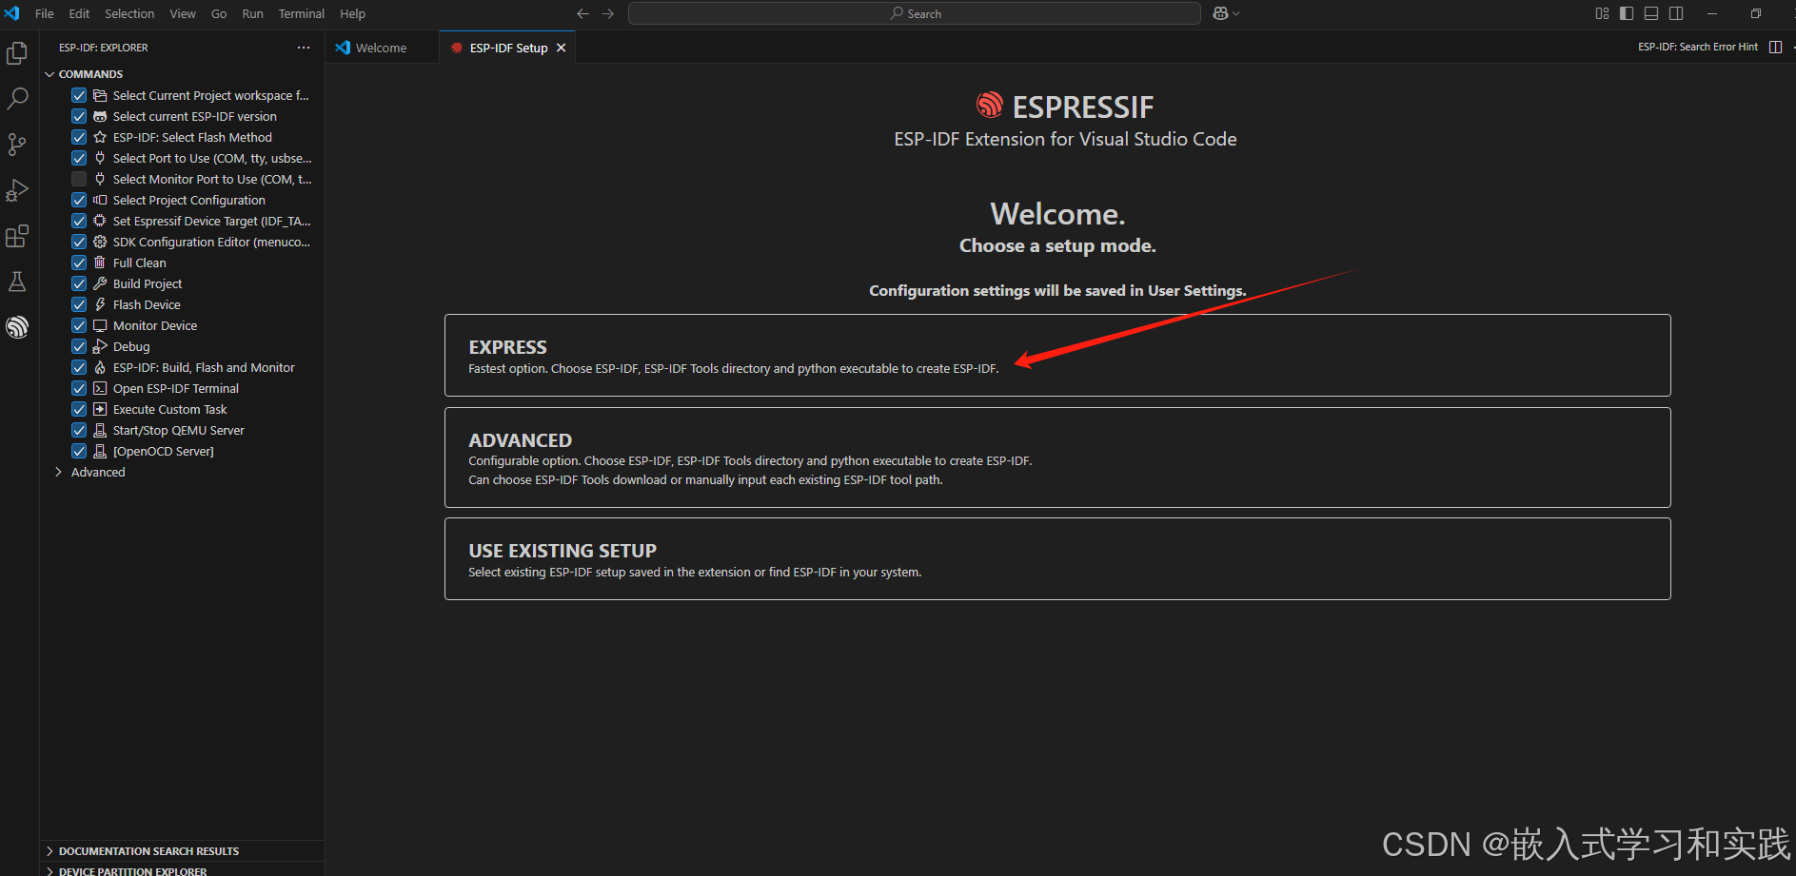Click trash icon of Full Clean
1796x876 pixels.
coord(100,263)
